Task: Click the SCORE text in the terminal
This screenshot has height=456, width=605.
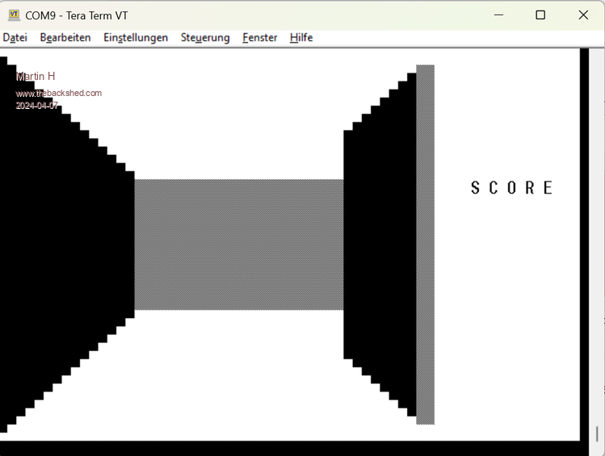Action: 512,188
